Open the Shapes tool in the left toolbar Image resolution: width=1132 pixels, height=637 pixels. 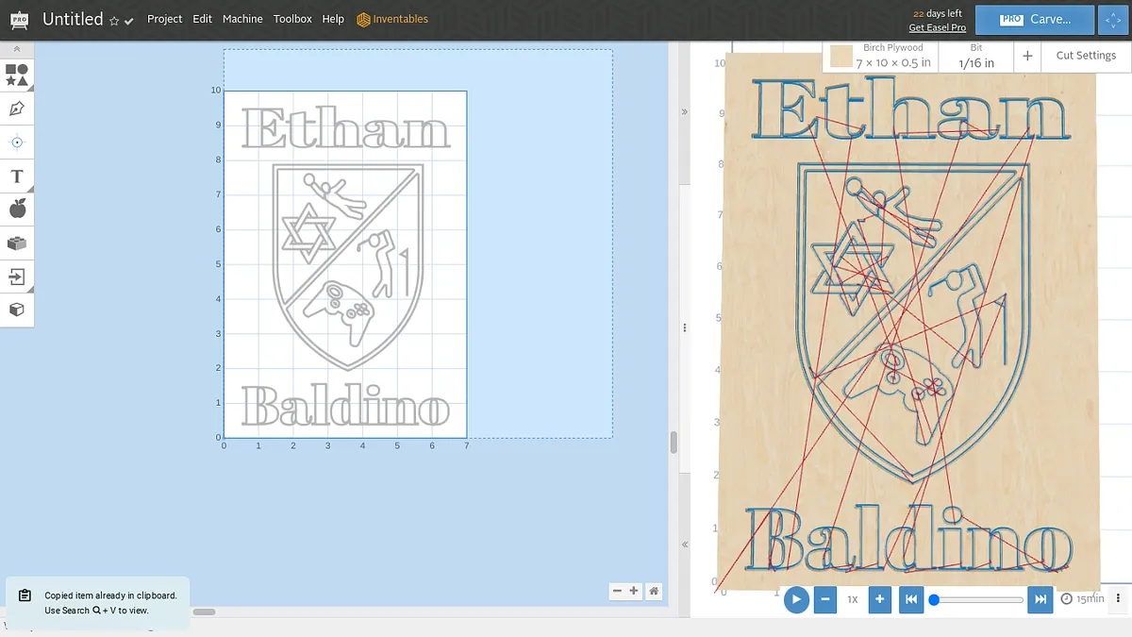click(17, 75)
